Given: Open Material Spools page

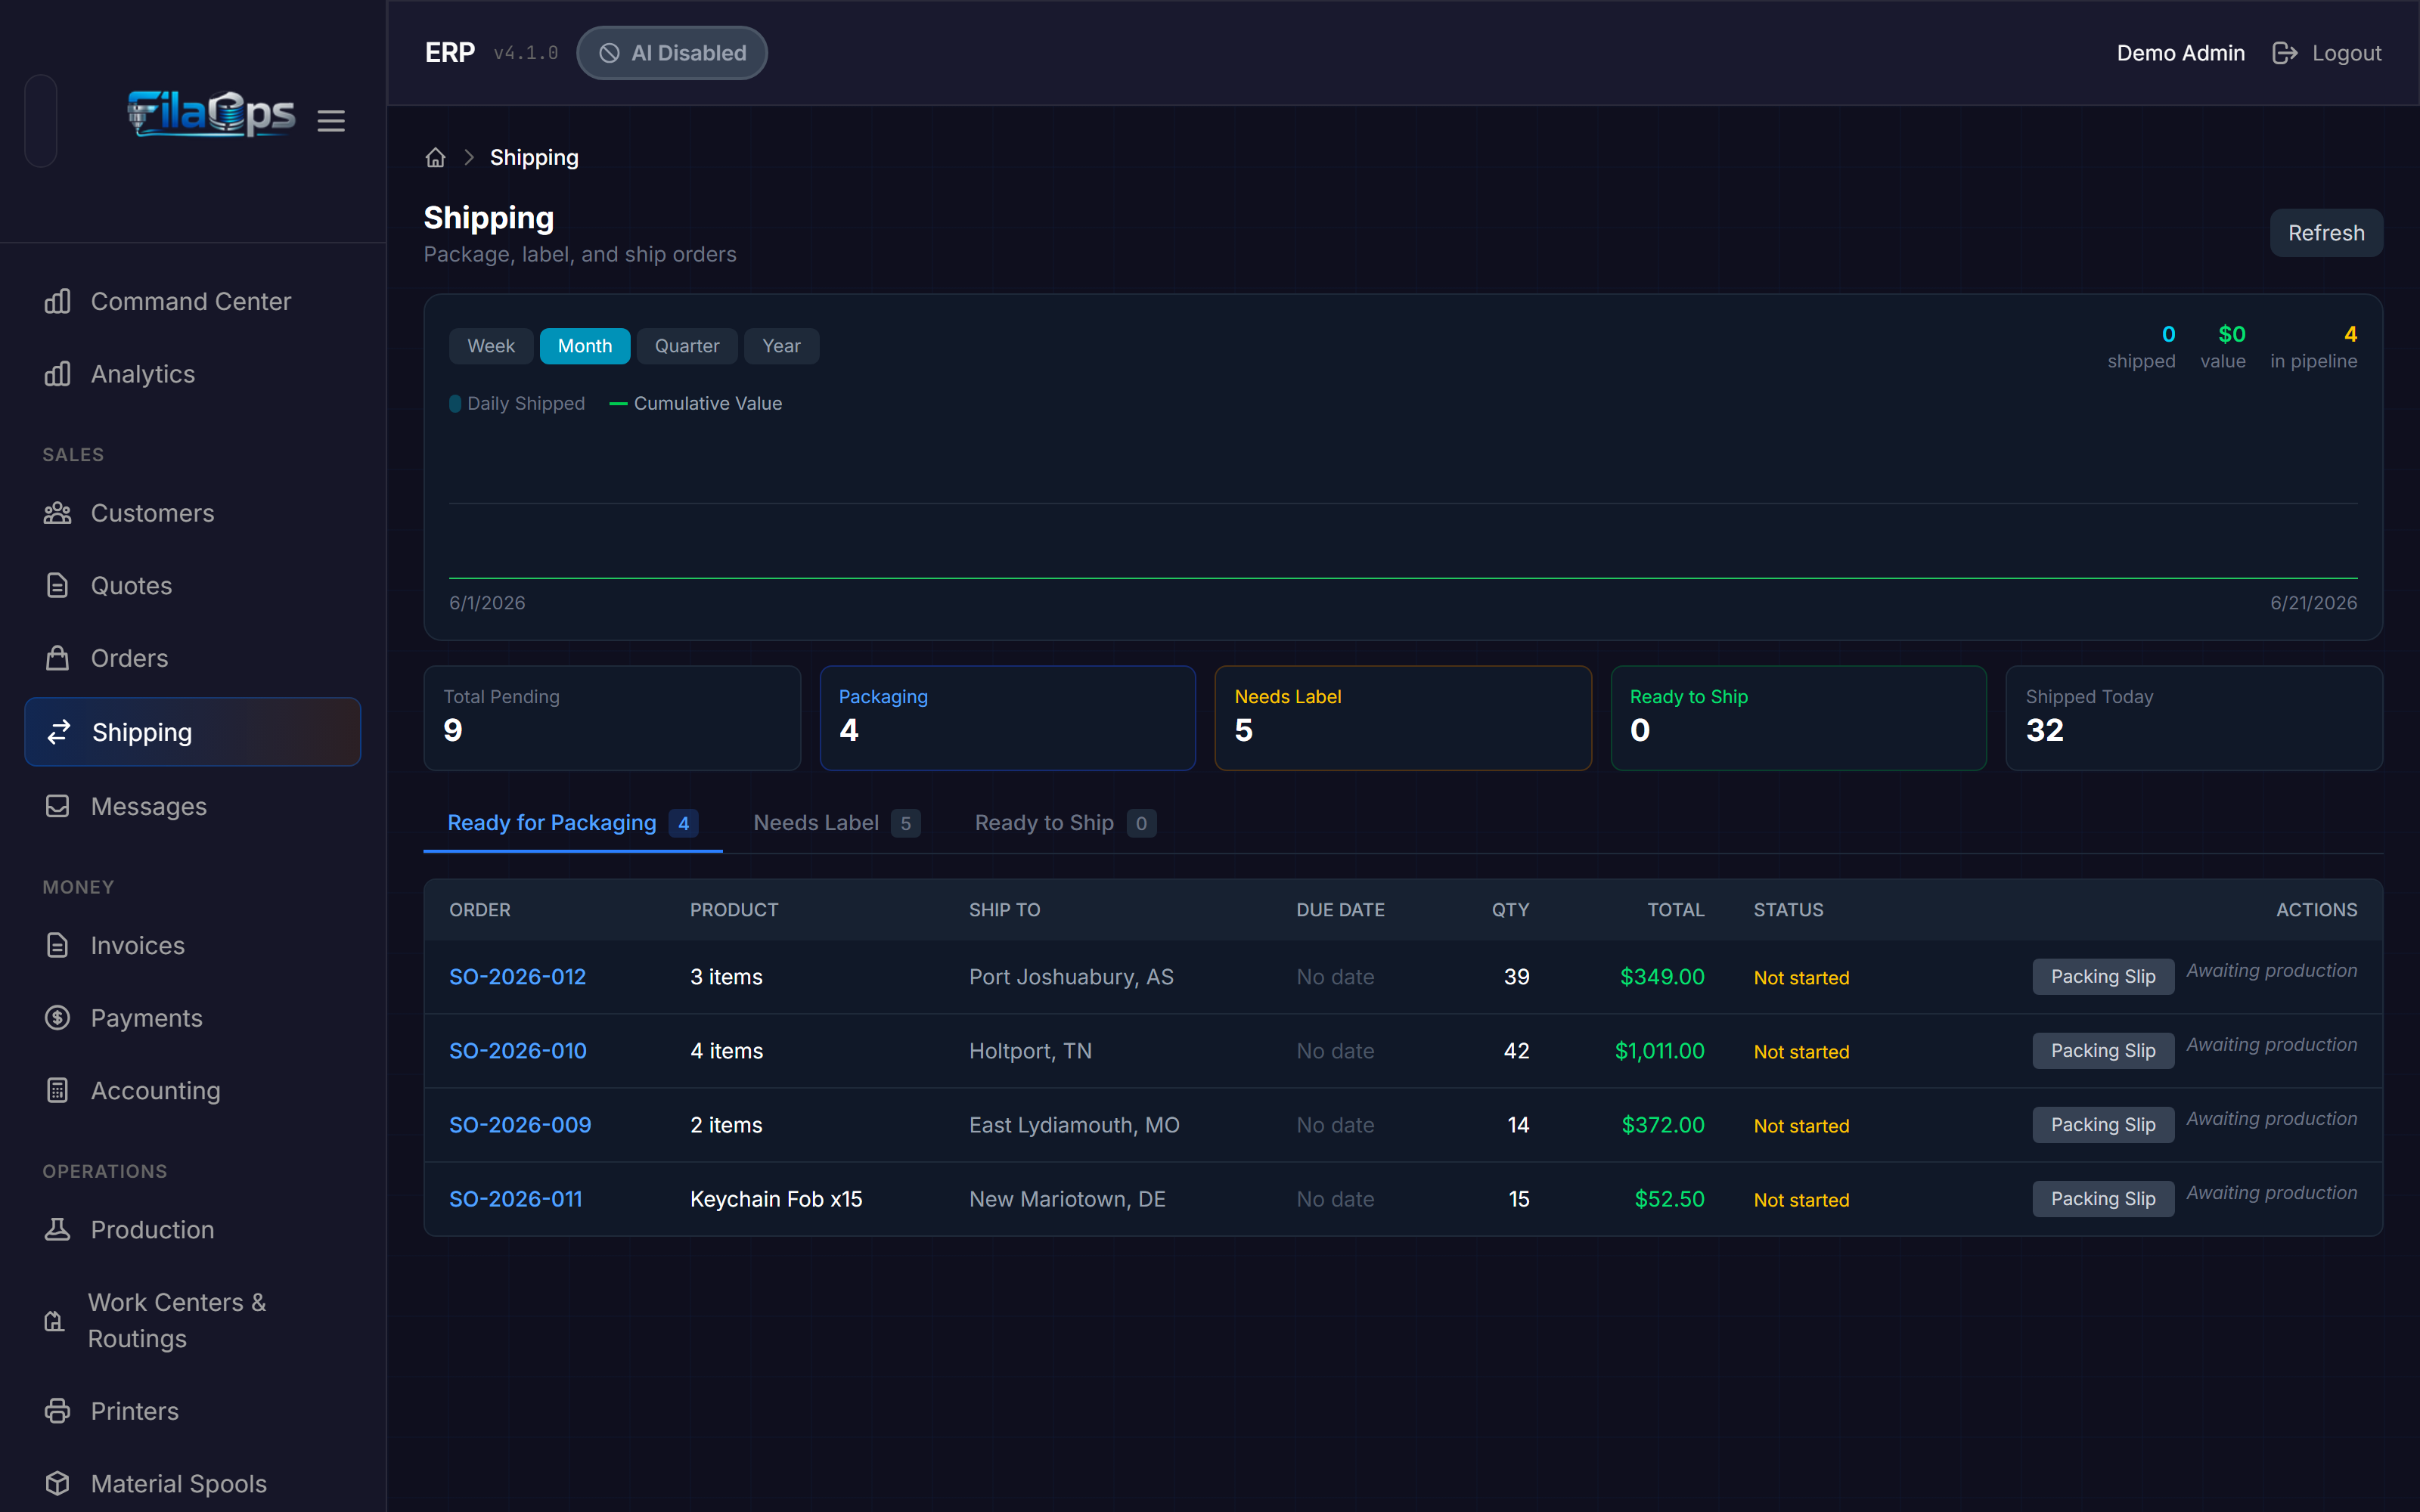Looking at the screenshot, I should 192,1483.
